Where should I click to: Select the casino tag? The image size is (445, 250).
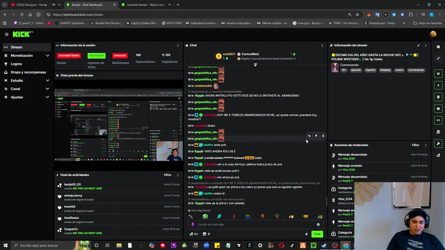(399, 70)
